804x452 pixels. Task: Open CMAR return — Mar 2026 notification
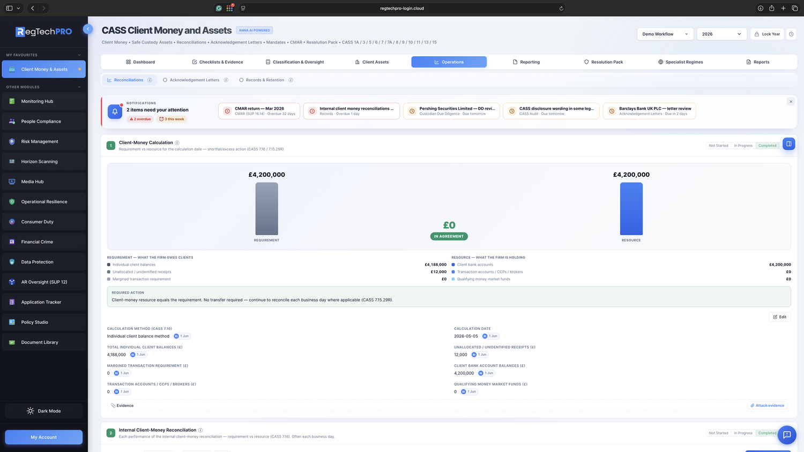pos(259,111)
